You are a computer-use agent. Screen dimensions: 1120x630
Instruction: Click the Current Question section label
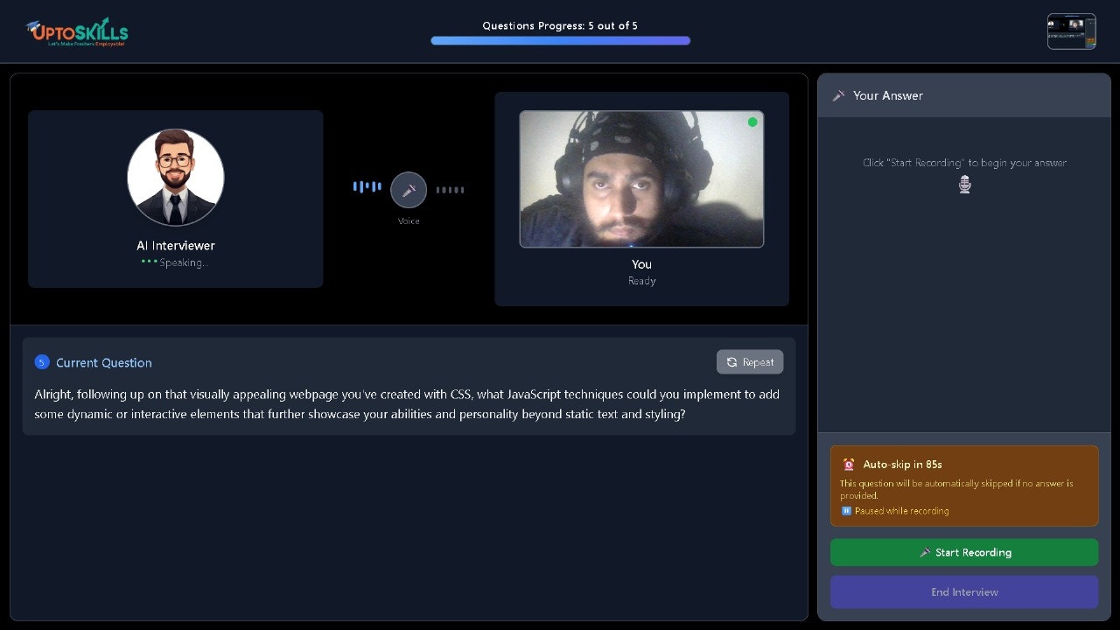[x=103, y=361]
